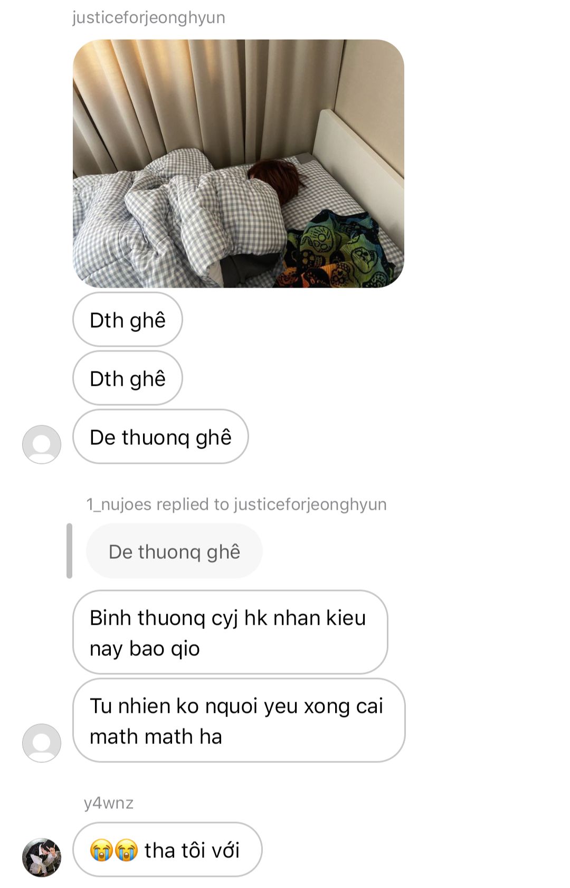Tap gray avatar beside "Tu nhien ko nquoi" message
This screenshot has width=570, height=888.
42,743
